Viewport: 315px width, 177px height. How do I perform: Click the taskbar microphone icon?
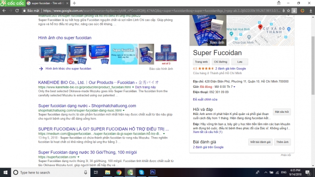click(x=86, y=172)
